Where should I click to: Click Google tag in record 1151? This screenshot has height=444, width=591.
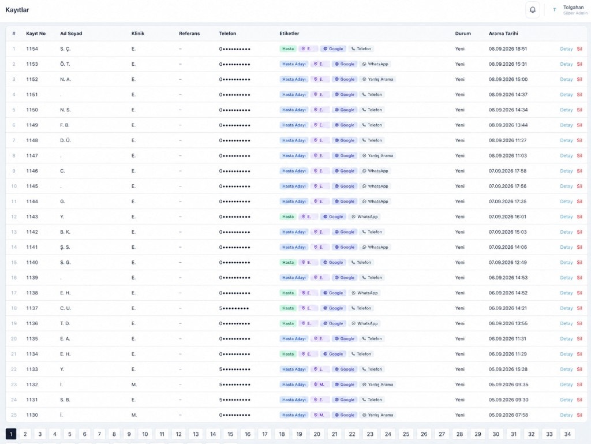(345, 95)
